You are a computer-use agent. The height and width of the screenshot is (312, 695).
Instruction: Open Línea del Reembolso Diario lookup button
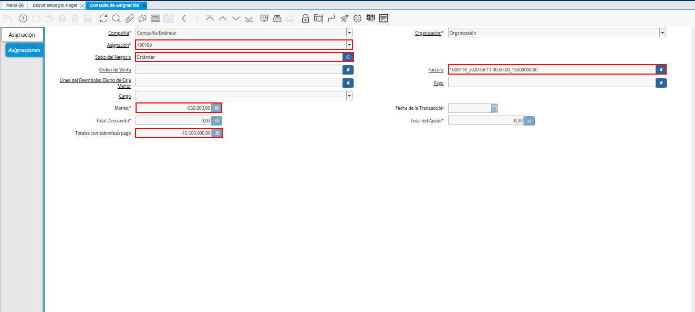(x=348, y=82)
